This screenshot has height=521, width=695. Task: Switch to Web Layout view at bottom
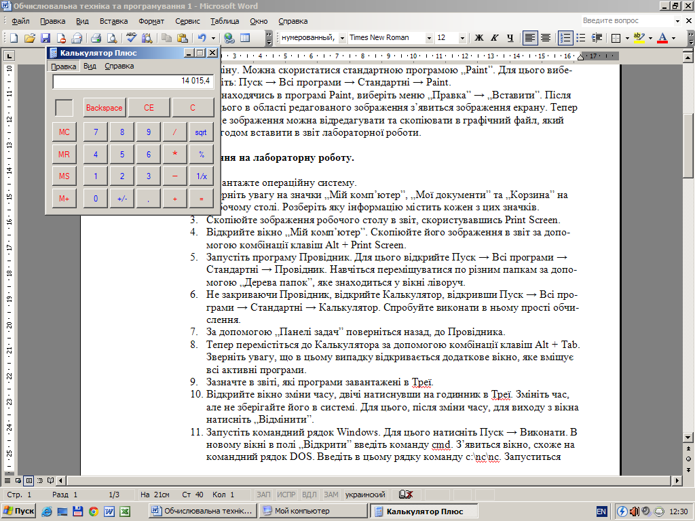[x=18, y=480]
